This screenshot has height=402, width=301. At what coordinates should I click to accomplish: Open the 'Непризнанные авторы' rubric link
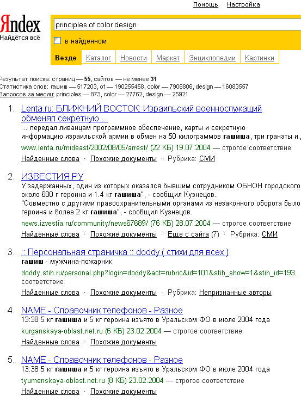[235, 293]
